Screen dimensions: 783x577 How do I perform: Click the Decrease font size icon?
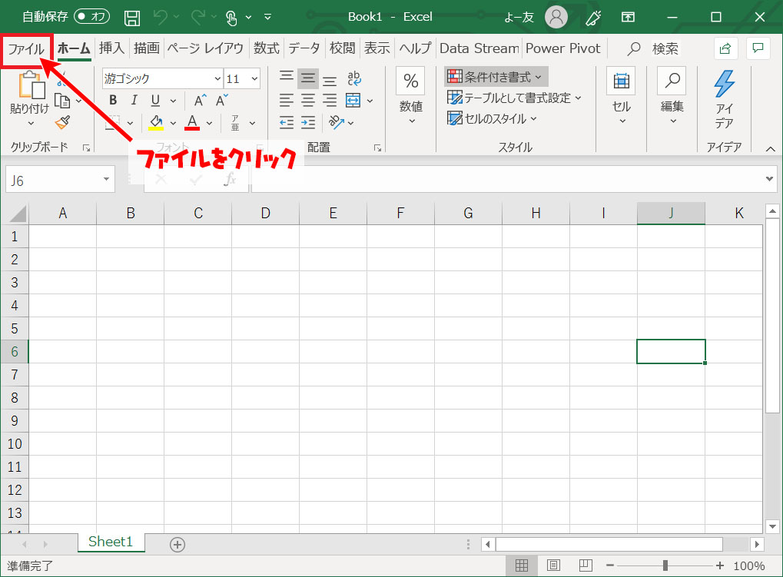[x=222, y=101]
